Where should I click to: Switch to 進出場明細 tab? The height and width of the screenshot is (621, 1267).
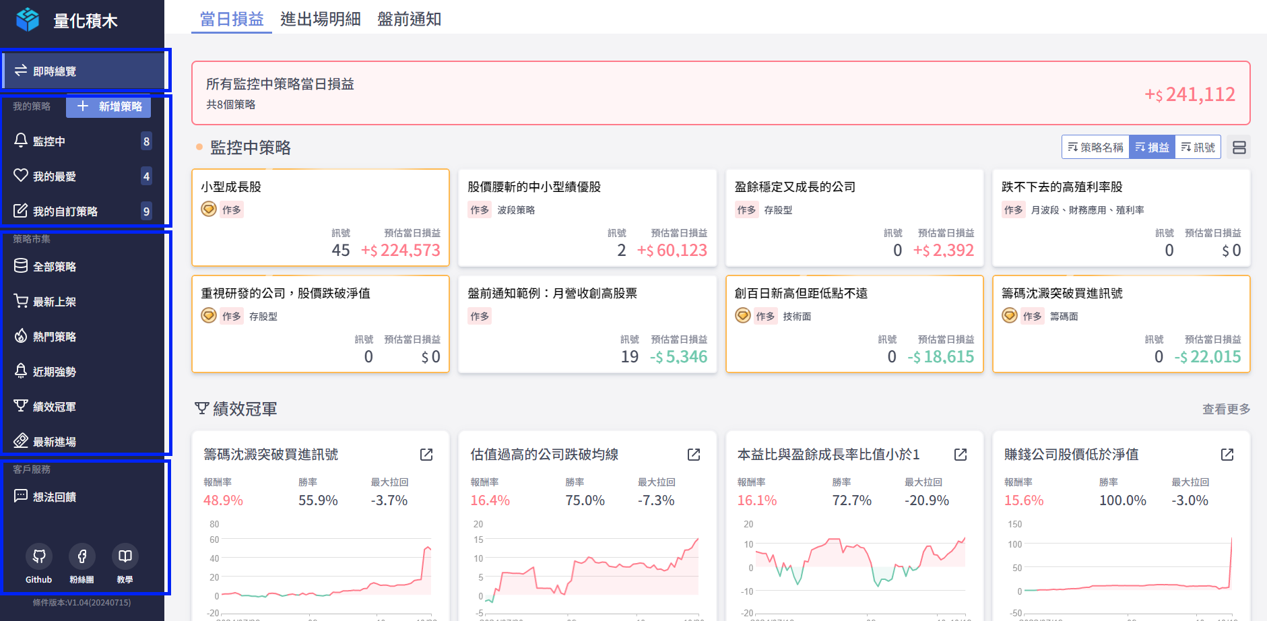(x=320, y=19)
